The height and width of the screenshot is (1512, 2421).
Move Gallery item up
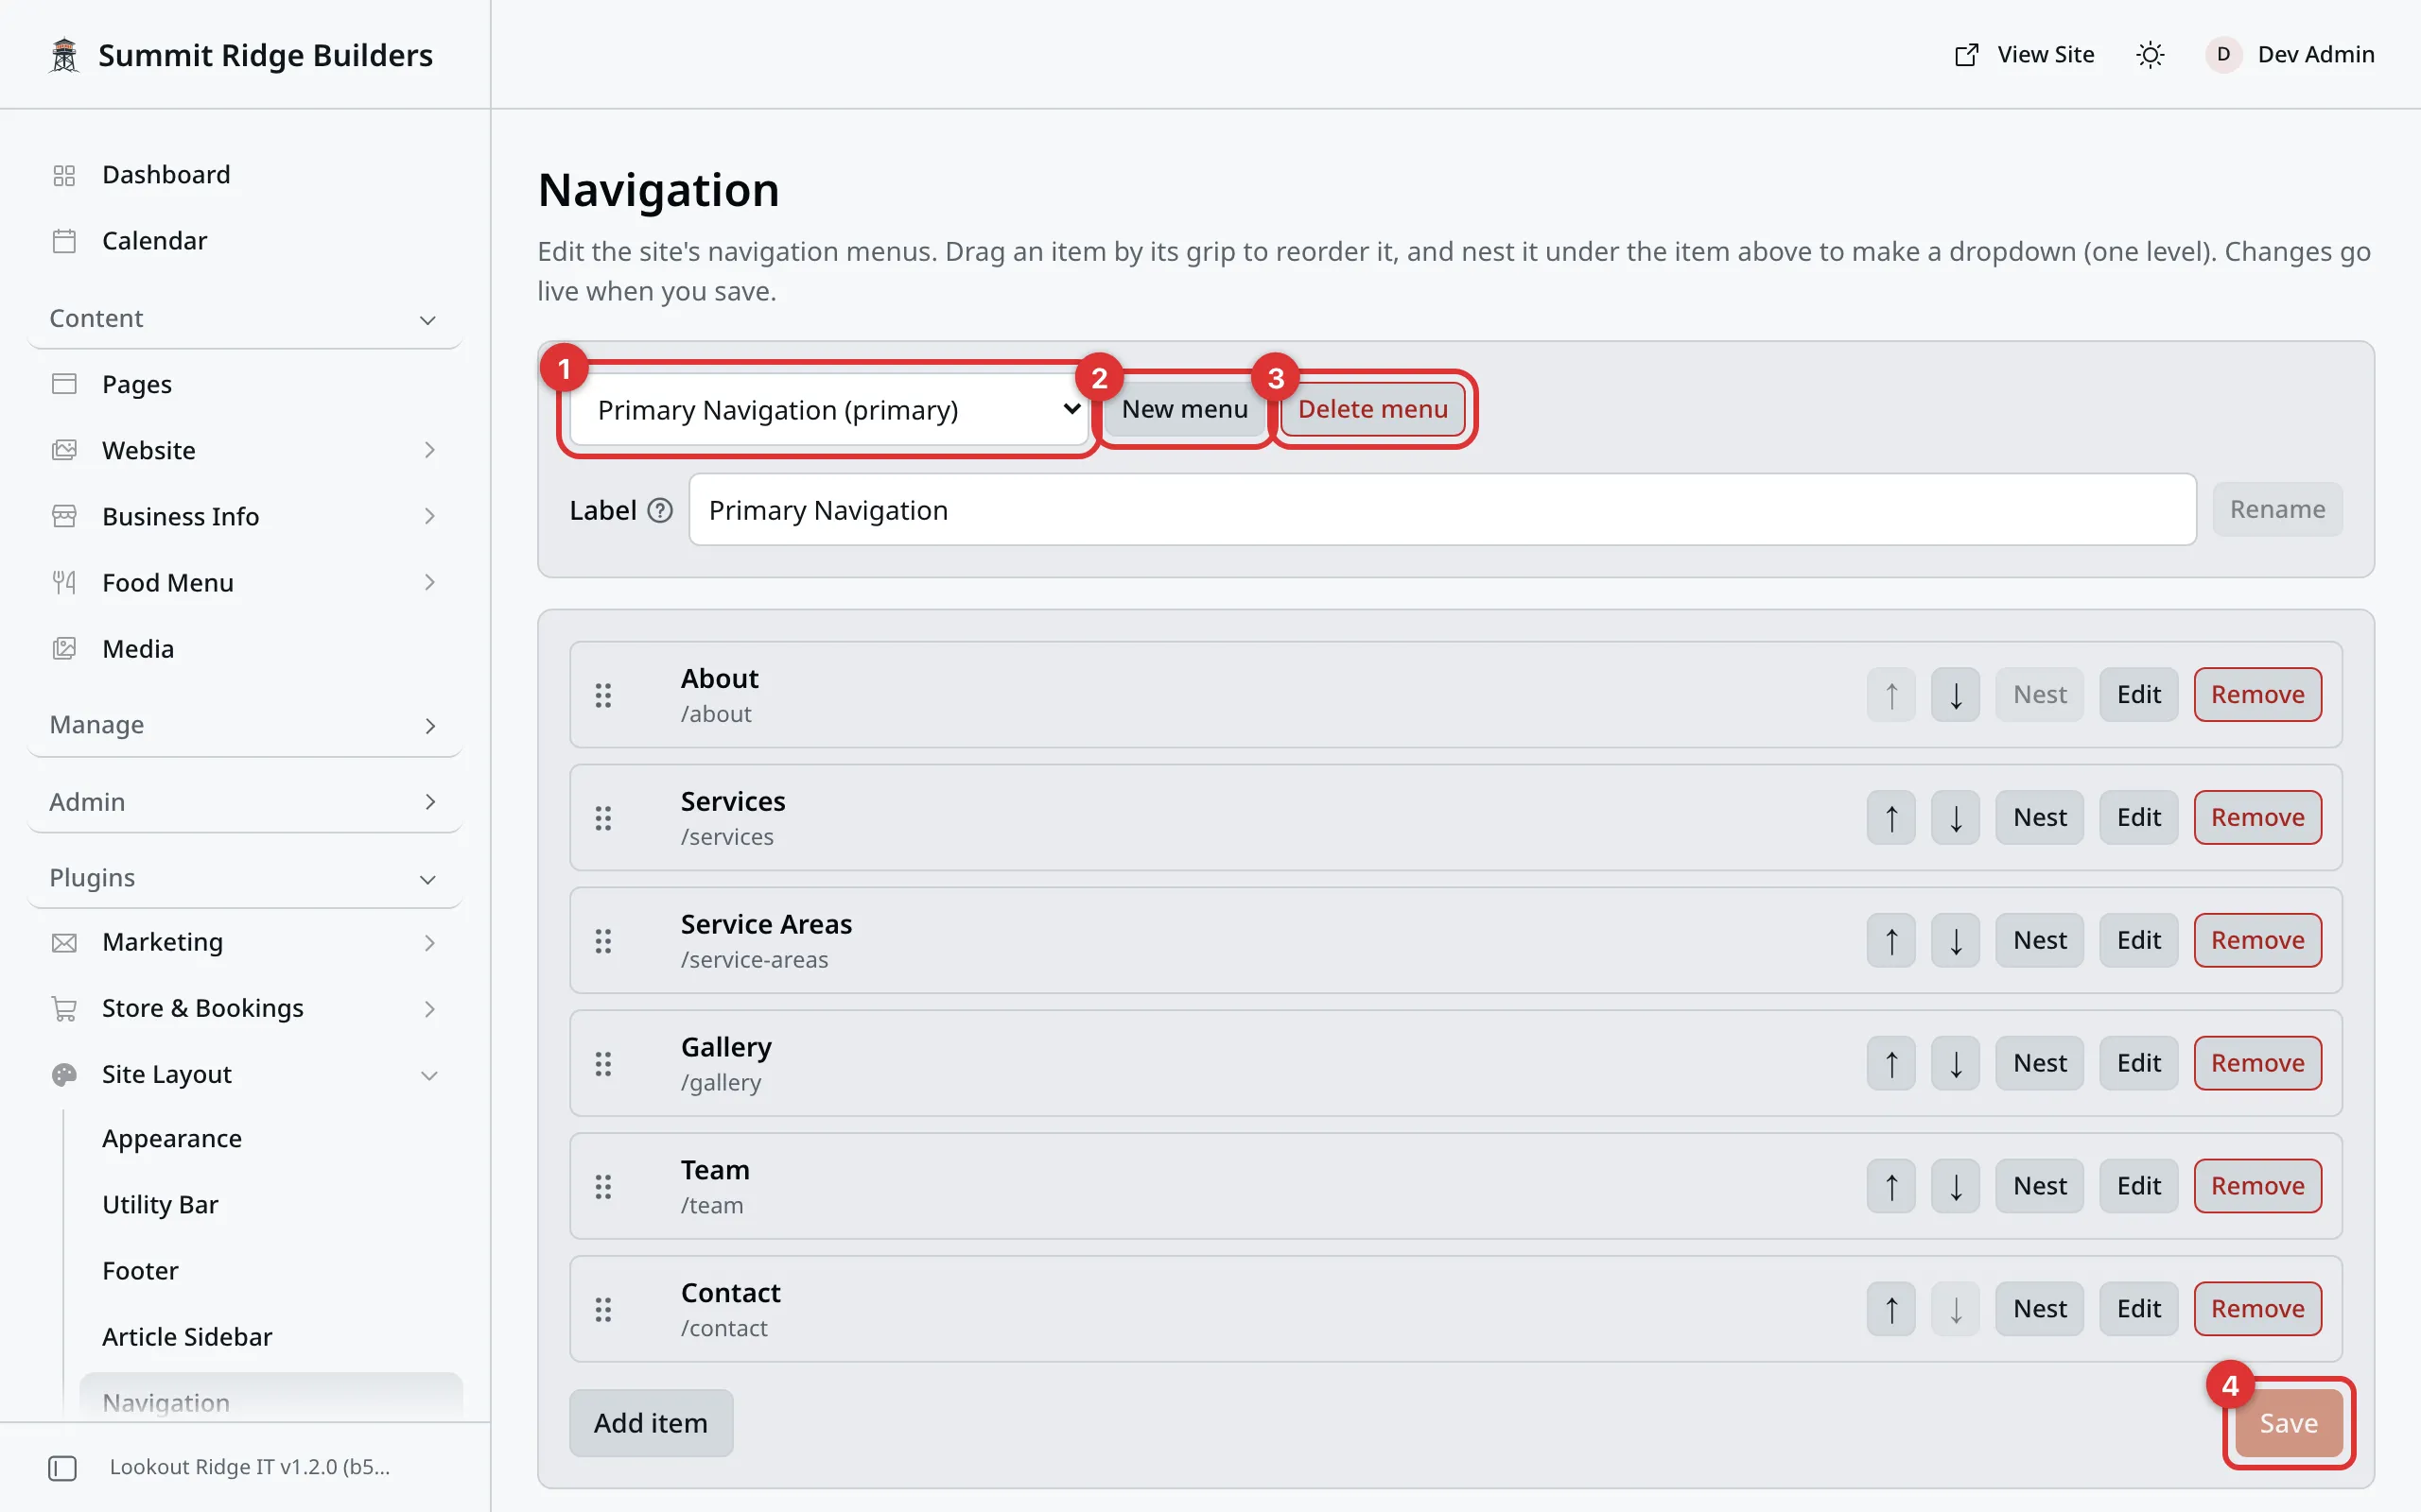click(1890, 1064)
